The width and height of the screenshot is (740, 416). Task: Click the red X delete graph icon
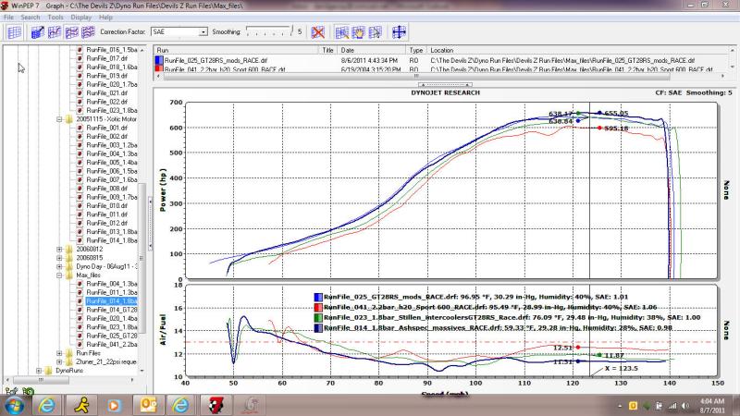coord(318,31)
